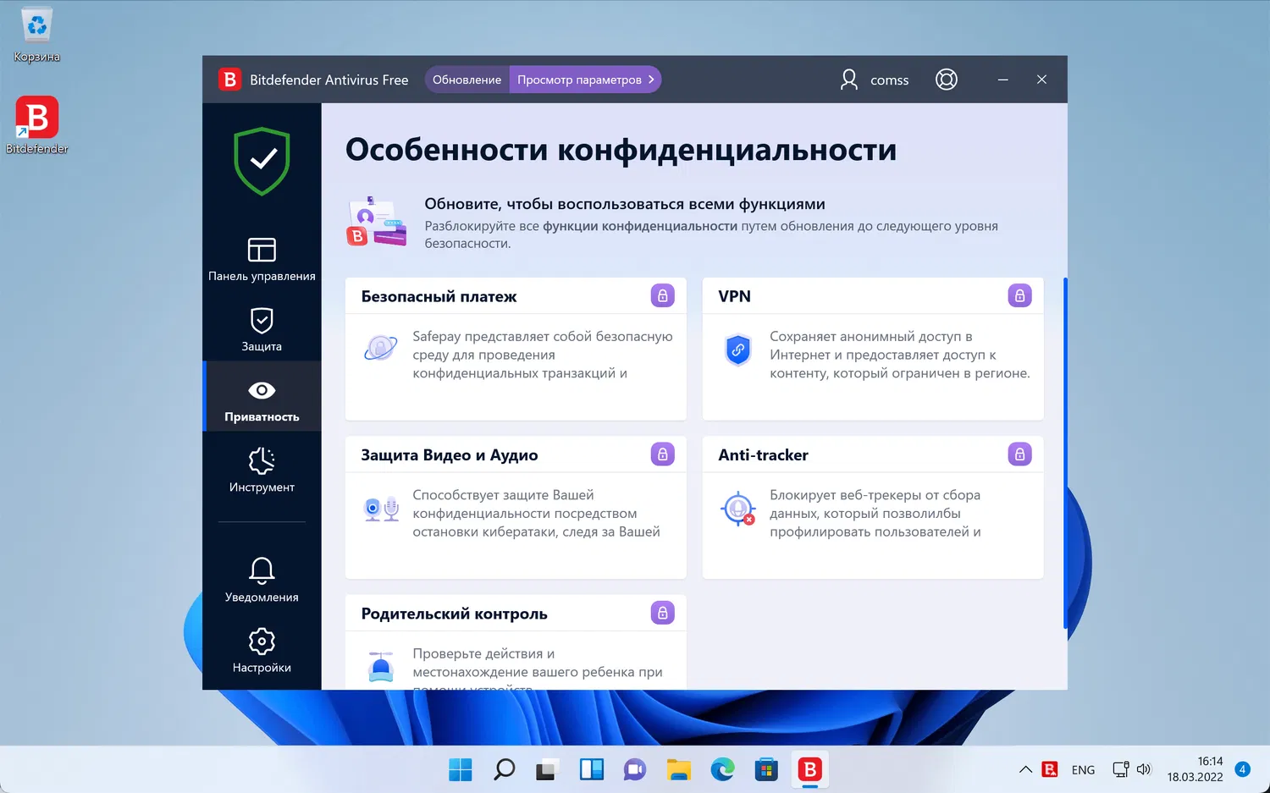Open the comss user account
This screenshot has width=1270, height=793.
click(x=874, y=80)
